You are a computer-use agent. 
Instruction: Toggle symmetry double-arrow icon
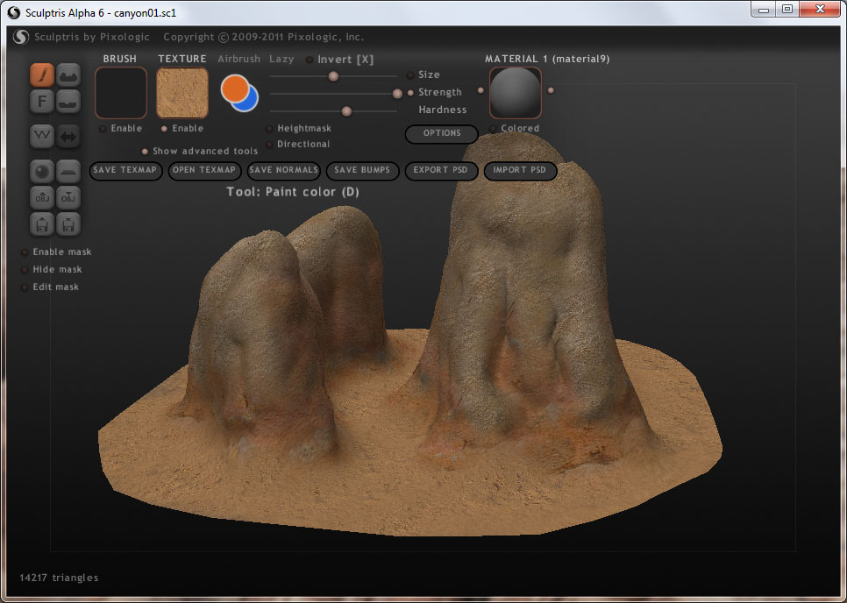click(69, 136)
